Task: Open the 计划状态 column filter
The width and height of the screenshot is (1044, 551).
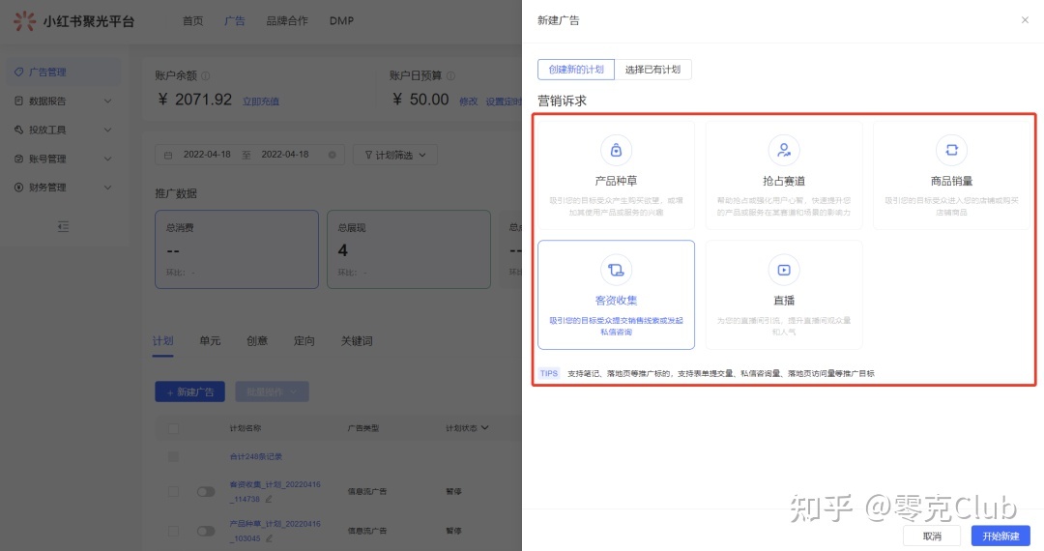Action: click(484, 428)
